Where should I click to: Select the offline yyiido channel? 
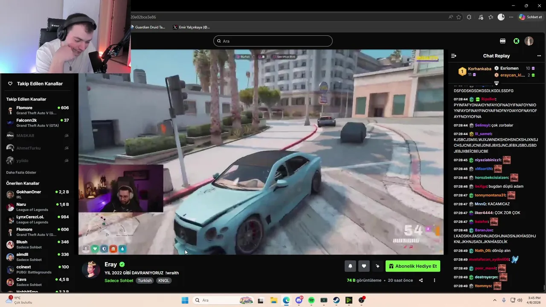[x=38, y=161]
